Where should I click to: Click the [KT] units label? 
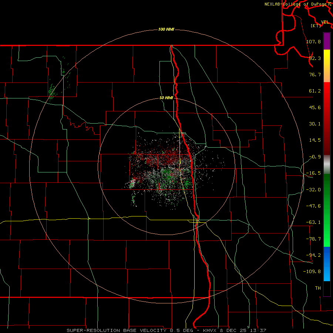click(316, 26)
